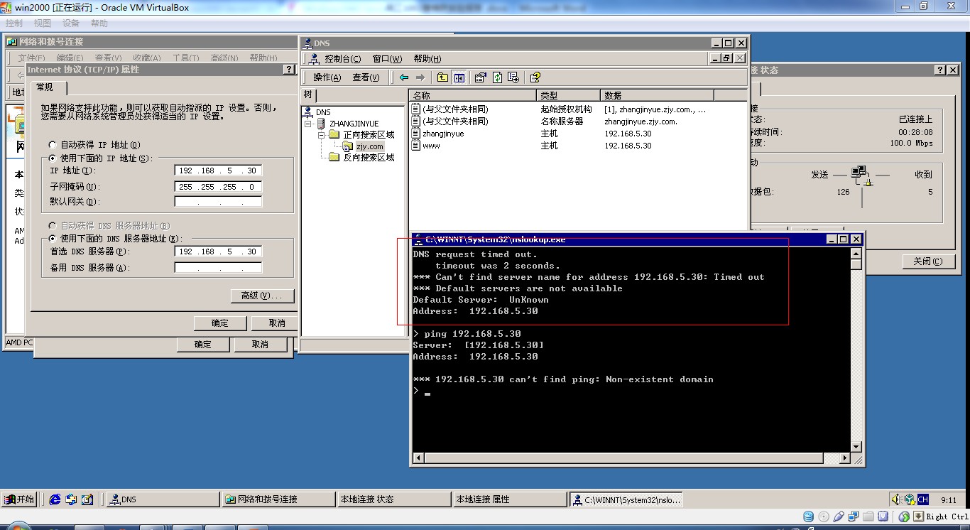Switch to DNS taskbar button
The image size is (970, 530).
tap(163, 499)
